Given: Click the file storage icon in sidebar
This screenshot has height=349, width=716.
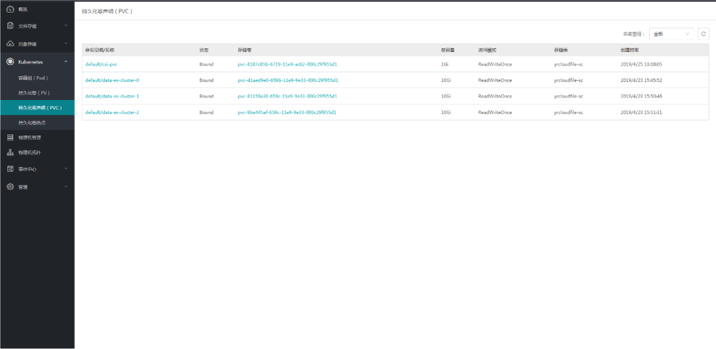Looking at the screenshot, I should point(10,26).
